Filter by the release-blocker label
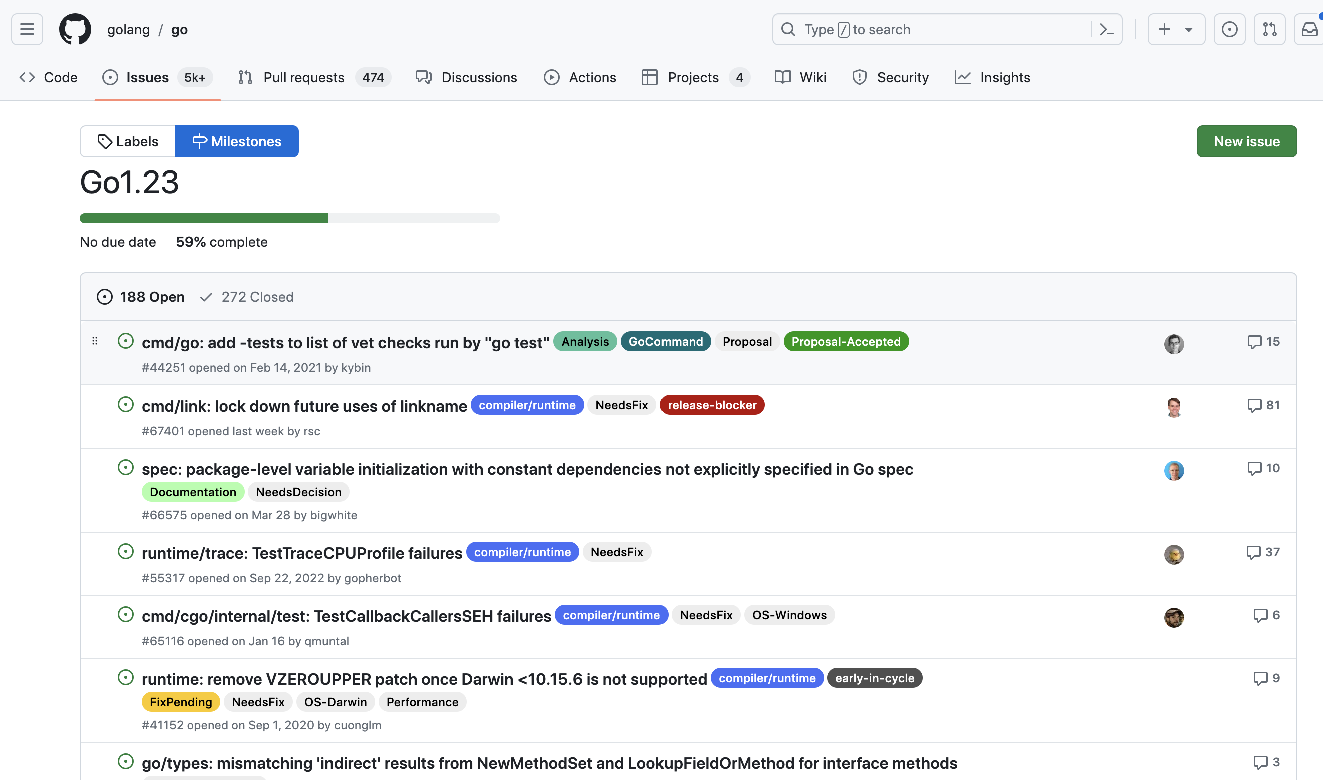The height and width of the screenshot is (780, 1323). point(712,405)
